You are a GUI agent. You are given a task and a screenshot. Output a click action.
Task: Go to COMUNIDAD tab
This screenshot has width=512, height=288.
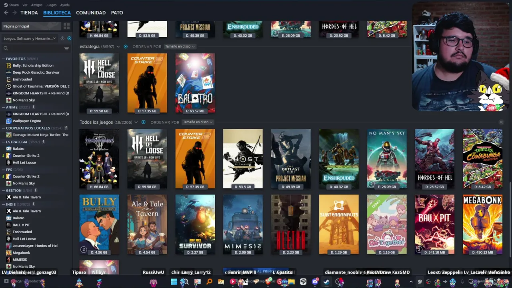tap(91, 13)
